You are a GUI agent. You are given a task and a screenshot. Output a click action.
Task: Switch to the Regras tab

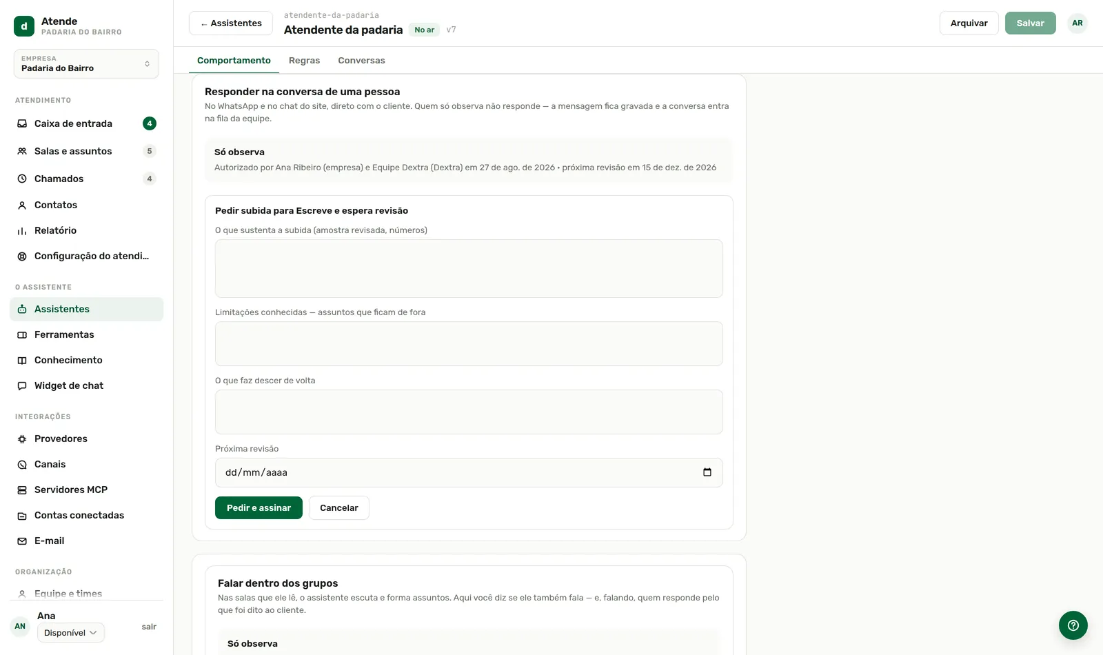(304, 60)
